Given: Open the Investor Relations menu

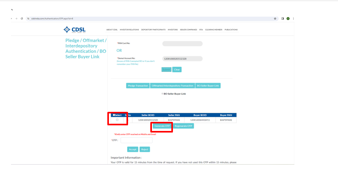Looking at the screenshot, I should (x=129, y=30).
